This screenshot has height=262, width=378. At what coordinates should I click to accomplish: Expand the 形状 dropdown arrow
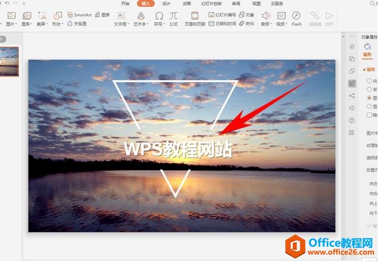(x=62, y=24)
